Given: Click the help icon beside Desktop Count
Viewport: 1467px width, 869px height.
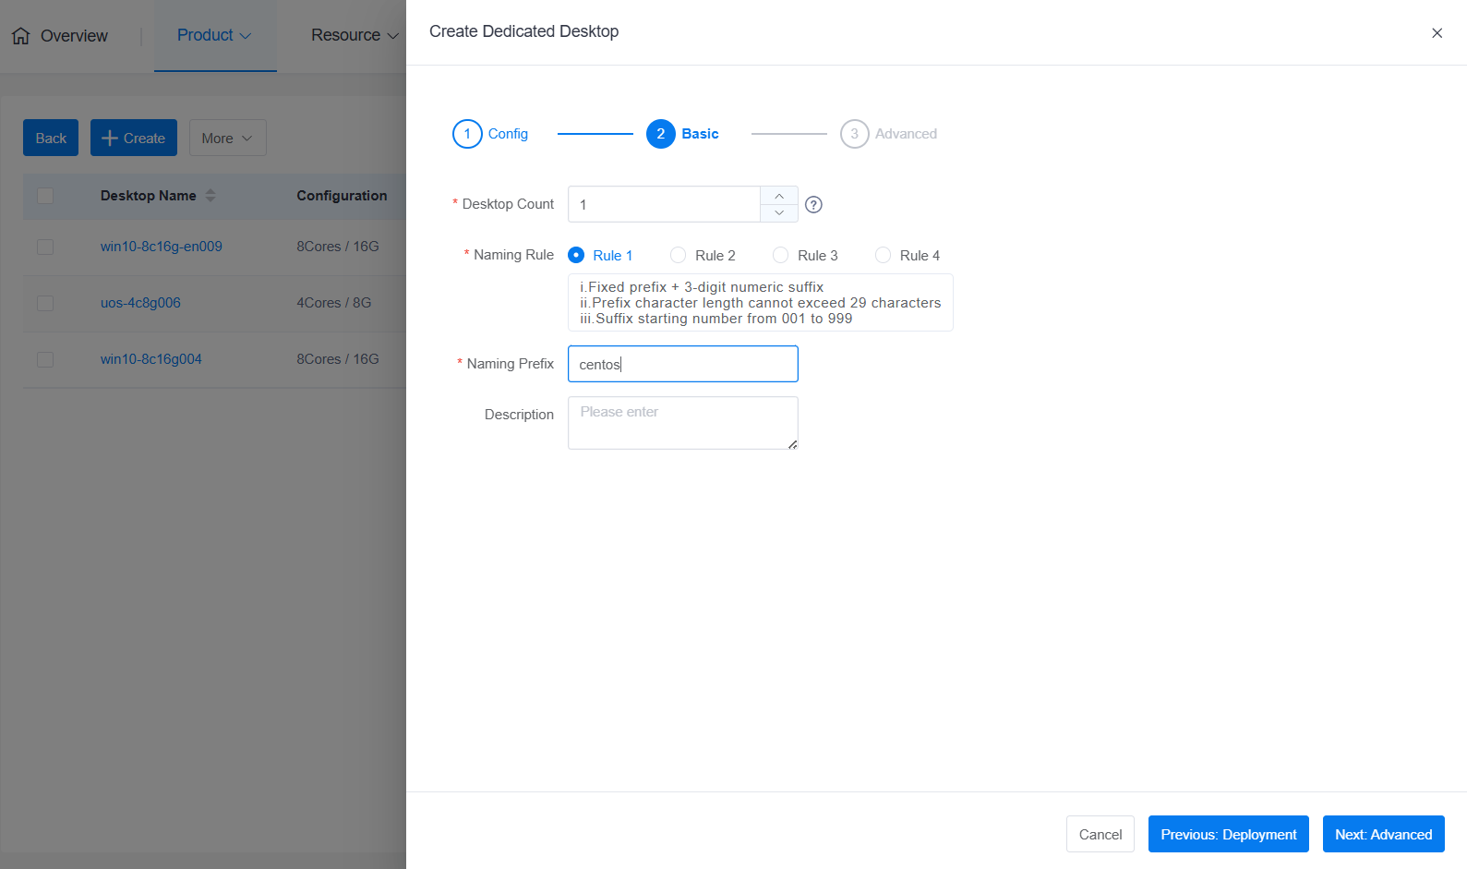Looking at the screenshot, I should (x=813, y=205).
